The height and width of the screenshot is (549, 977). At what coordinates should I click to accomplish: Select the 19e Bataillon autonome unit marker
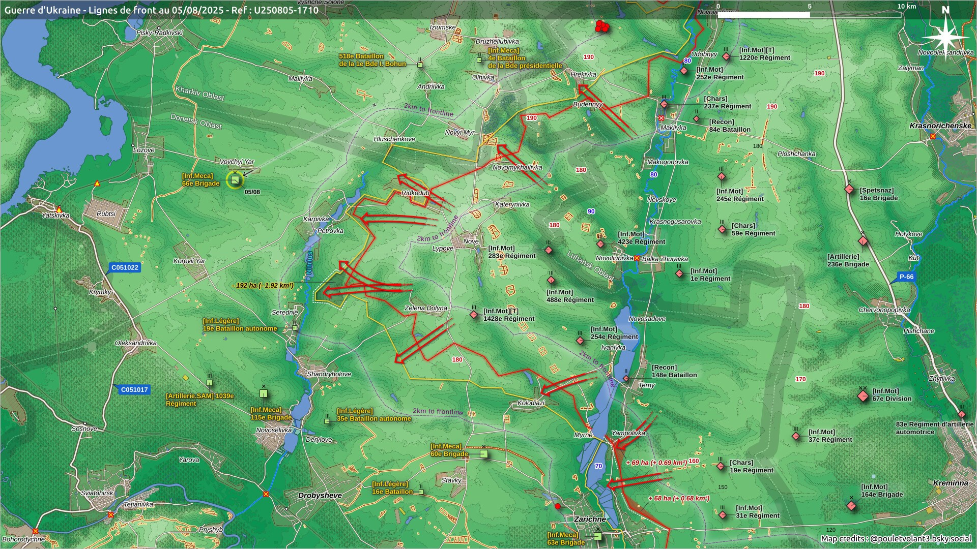tap(295, 328)
